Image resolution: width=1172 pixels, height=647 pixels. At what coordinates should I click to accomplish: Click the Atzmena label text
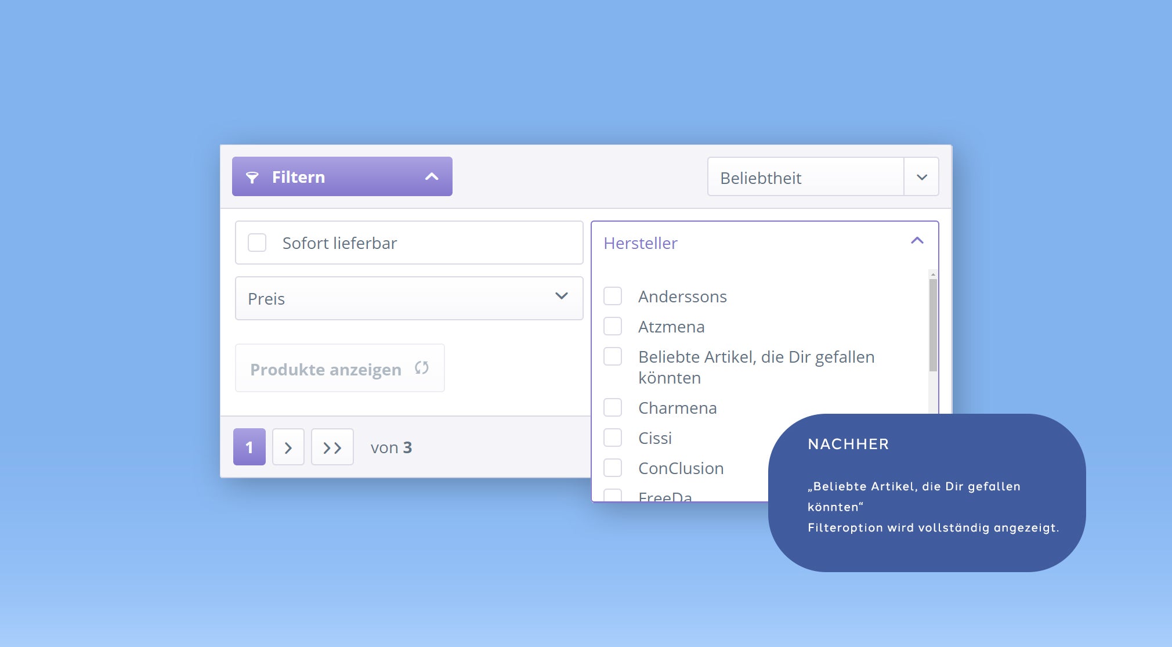671,327
